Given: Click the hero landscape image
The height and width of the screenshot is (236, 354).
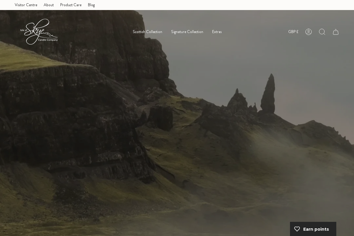Looking at the screenshot, I should pyautogui.click(x=177, y=133).
